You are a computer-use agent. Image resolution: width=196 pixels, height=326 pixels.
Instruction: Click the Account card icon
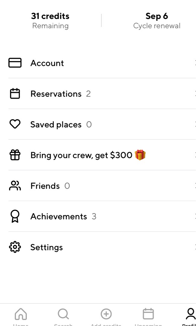pyautogui.click(x=15, y=63)
